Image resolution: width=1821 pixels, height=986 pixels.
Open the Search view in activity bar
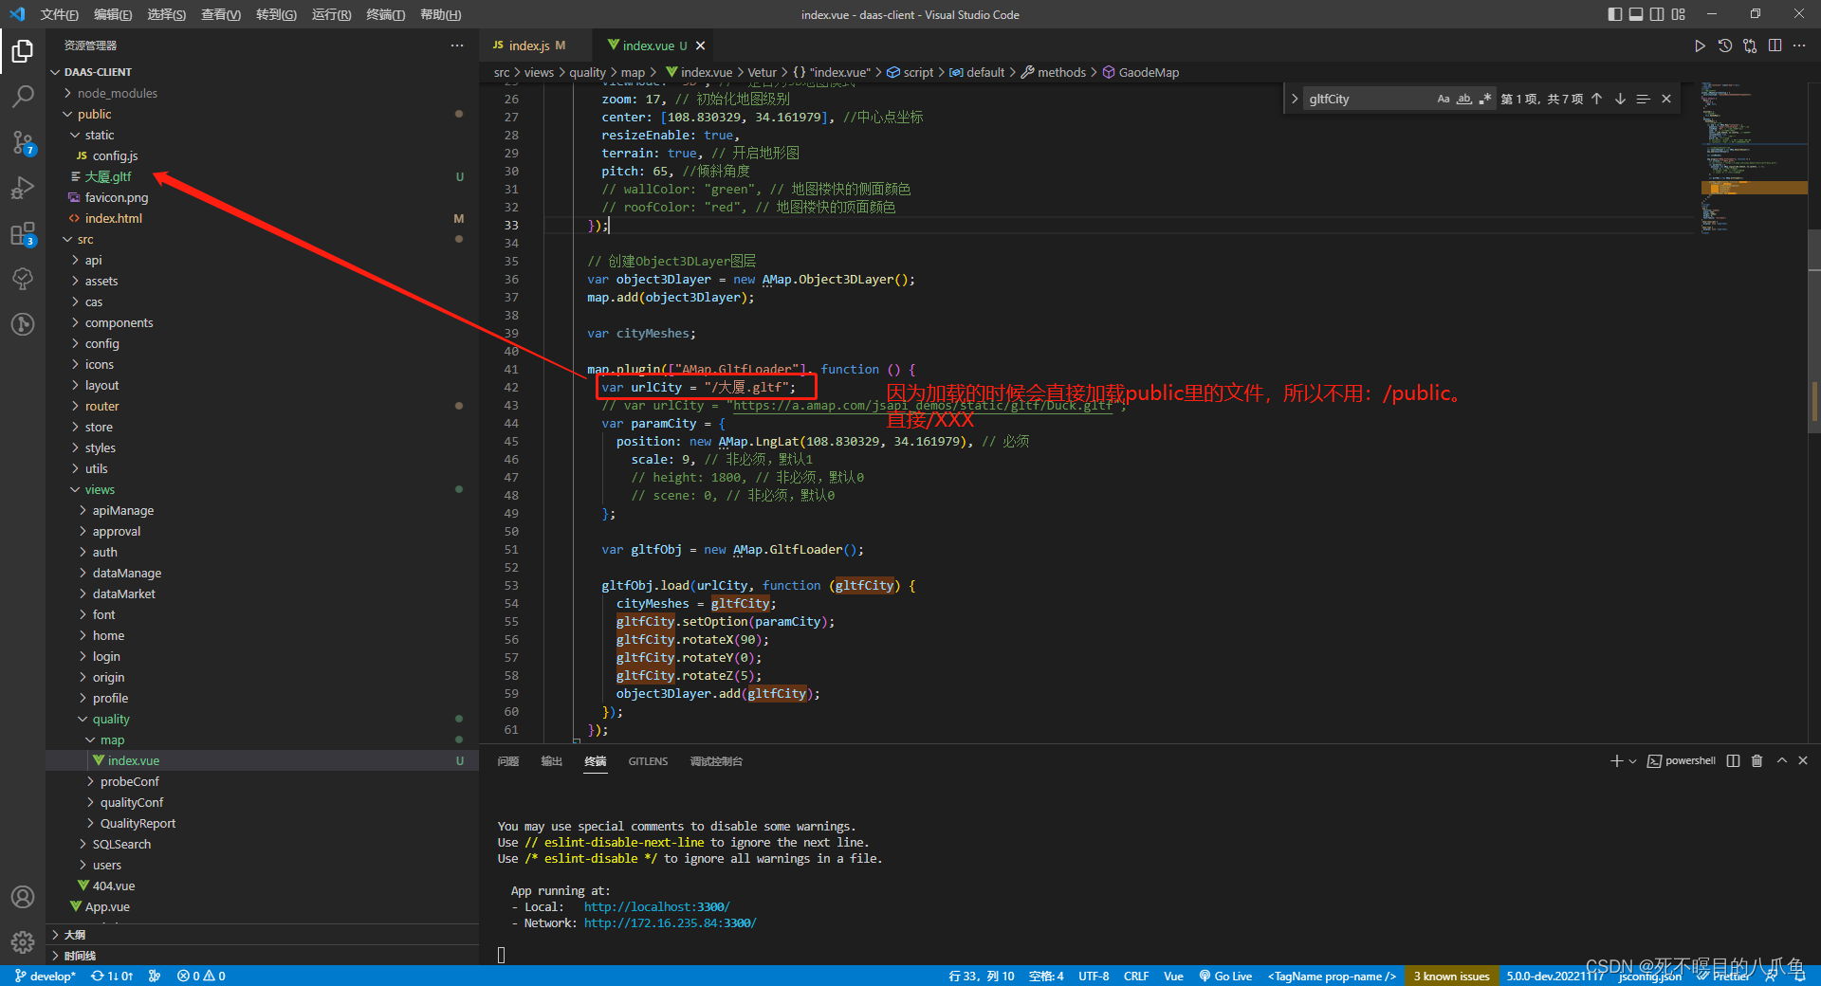(23, 96)
